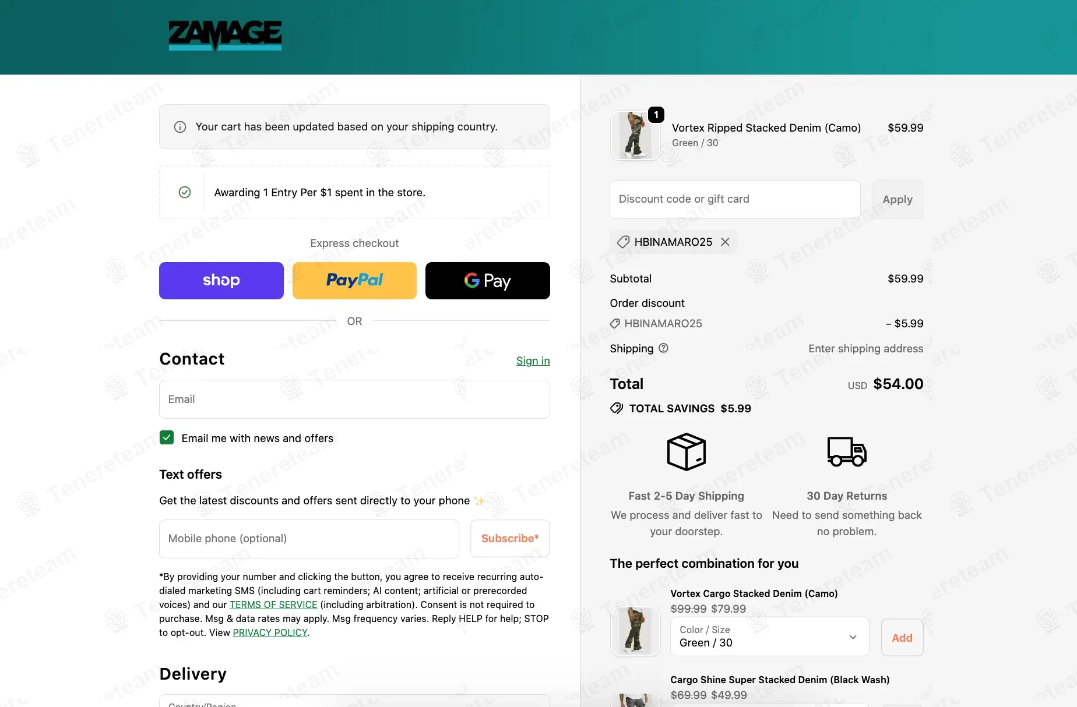Click the quantity badge on Vortex Ripped Denim

coord(656,115)
